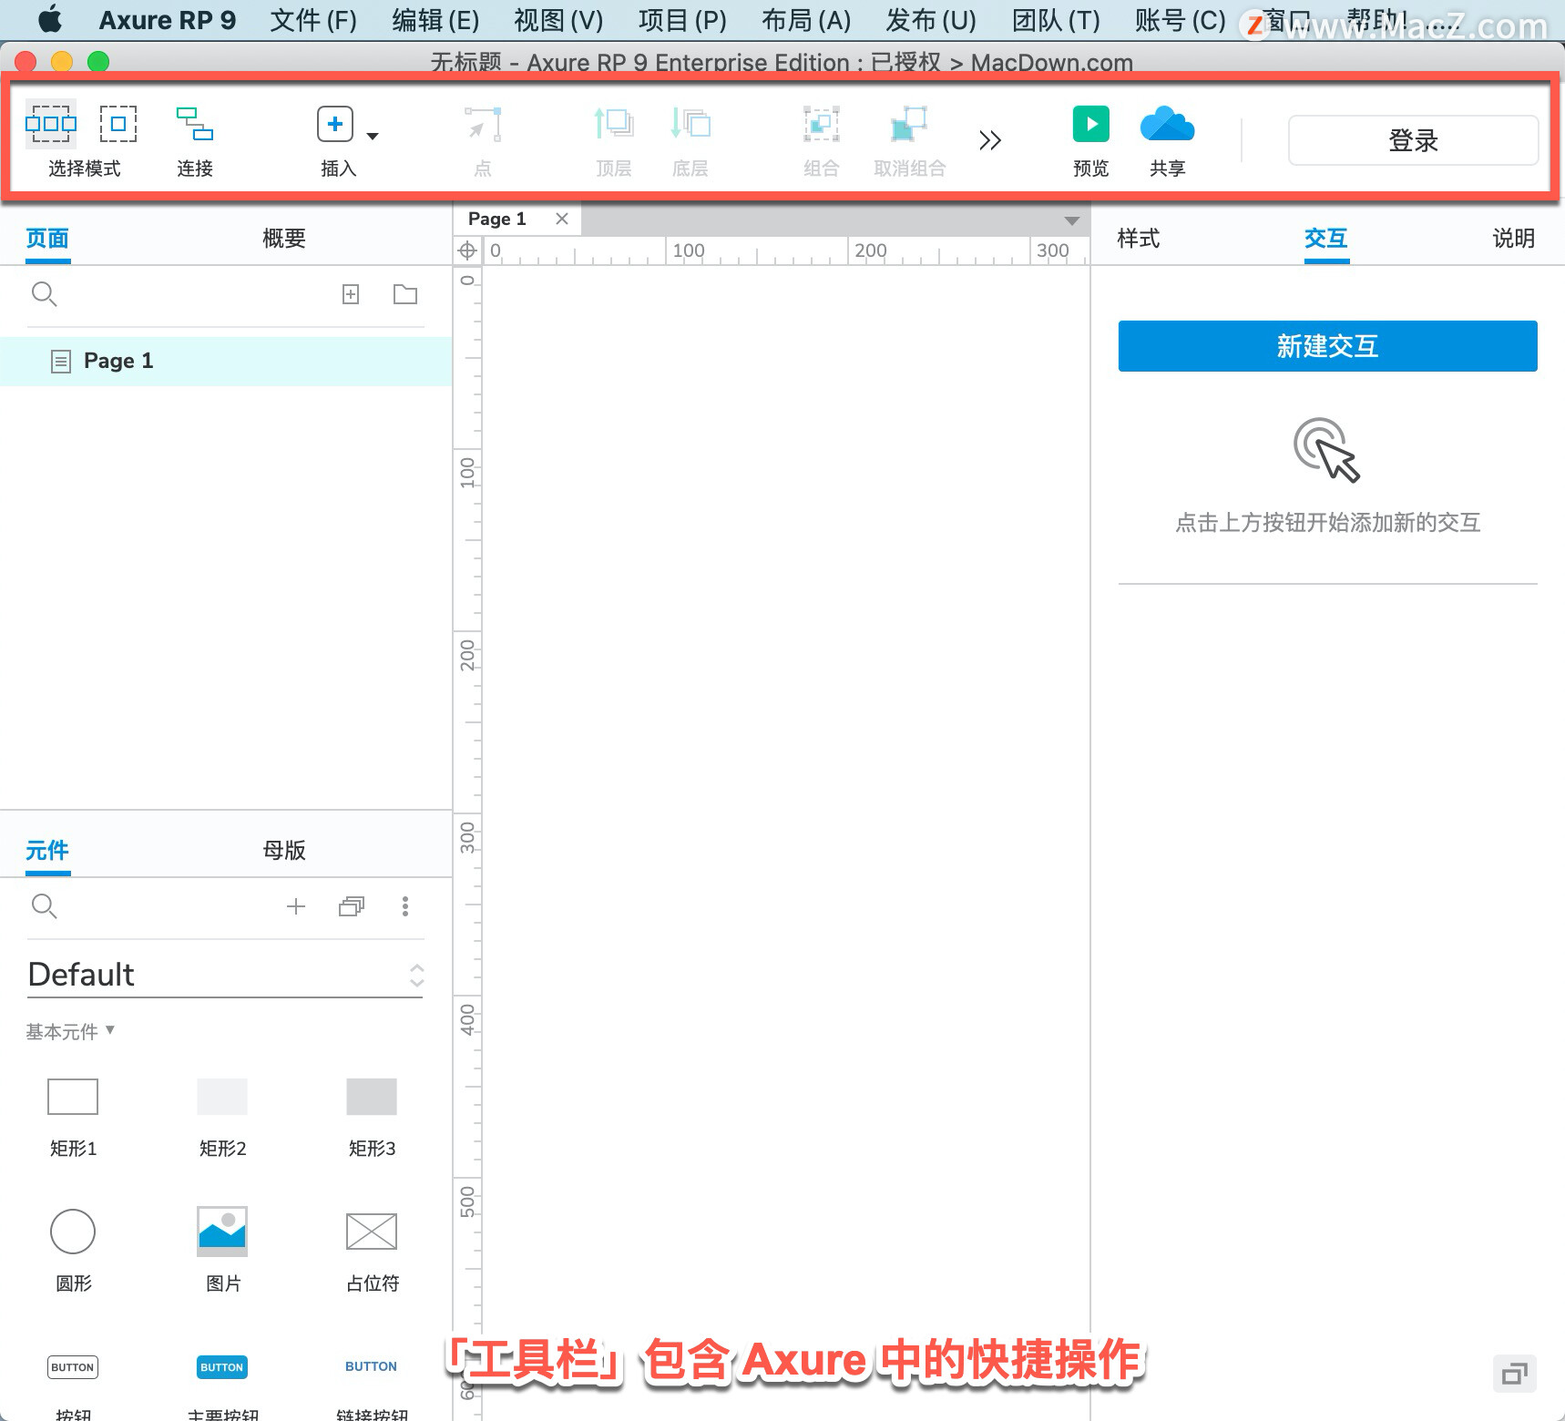
Task: Click the Login (登录) button
Action: coord(1413,140)
